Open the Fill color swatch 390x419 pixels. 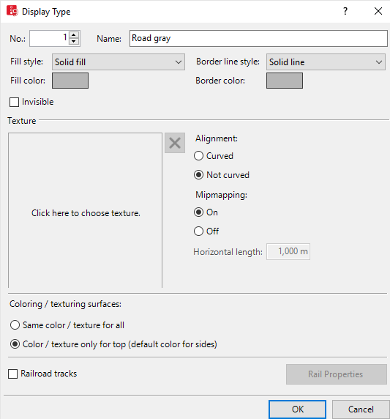point(70,81)
